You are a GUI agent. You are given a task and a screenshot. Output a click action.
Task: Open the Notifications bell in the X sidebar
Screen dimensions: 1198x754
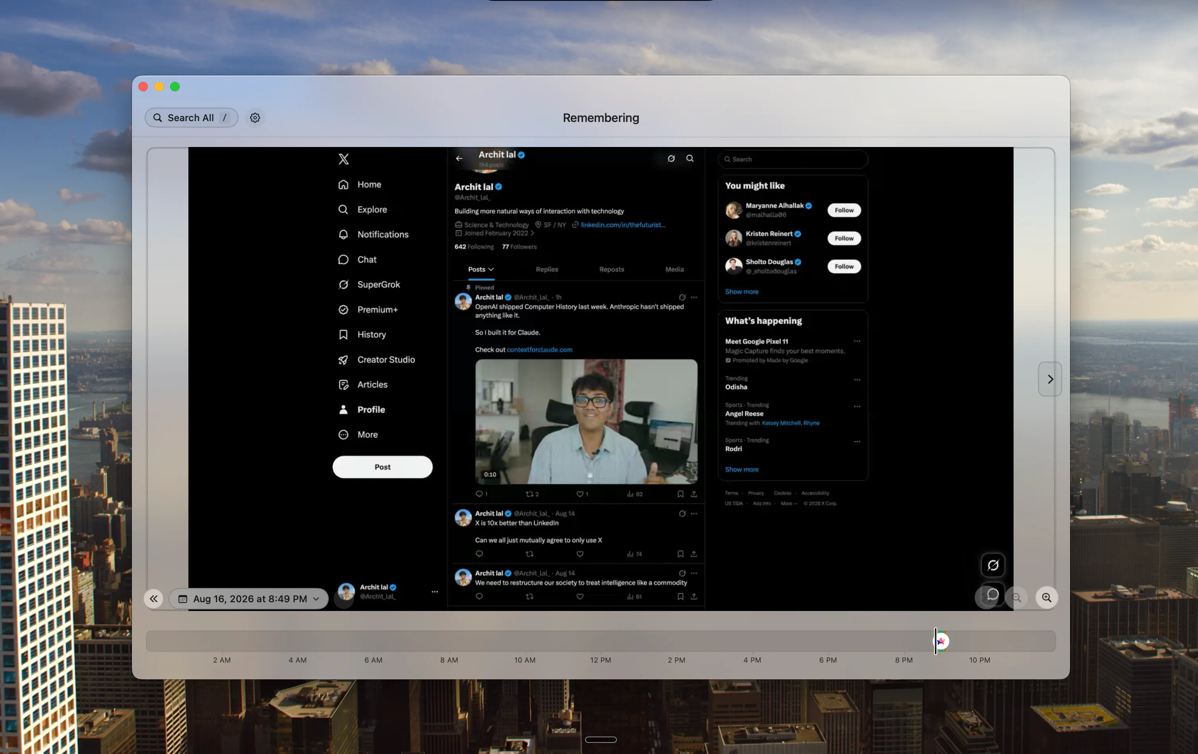pos(343,234)
